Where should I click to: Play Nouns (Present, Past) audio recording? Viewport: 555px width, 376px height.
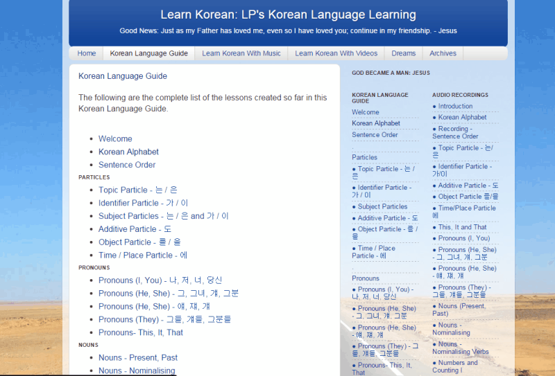coord(459,310)
